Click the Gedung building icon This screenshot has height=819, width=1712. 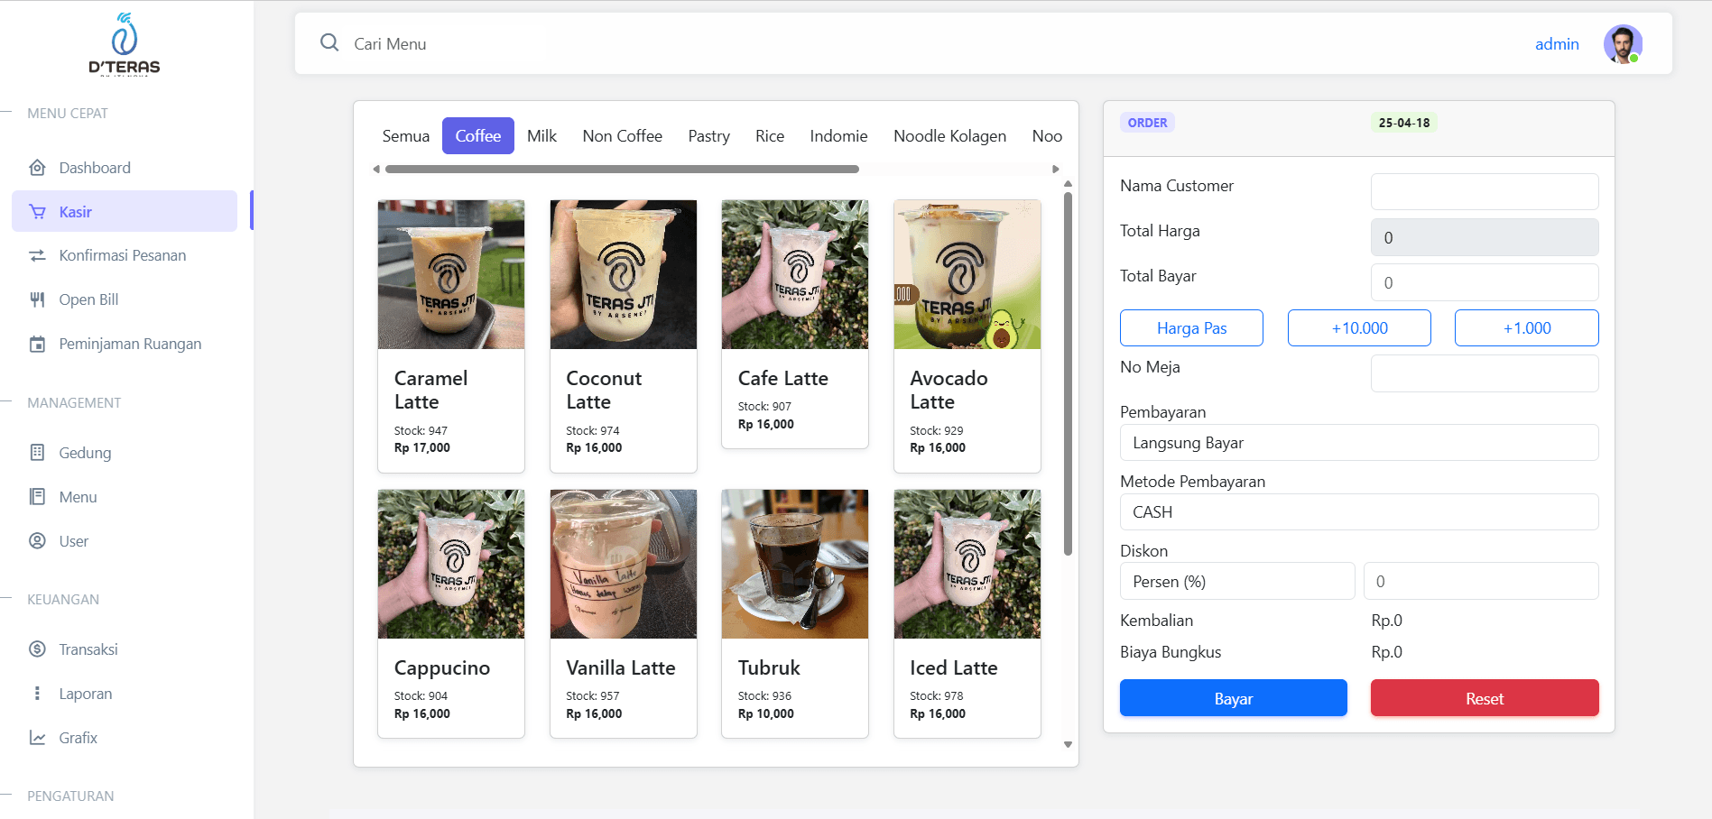tap(37, 453)
